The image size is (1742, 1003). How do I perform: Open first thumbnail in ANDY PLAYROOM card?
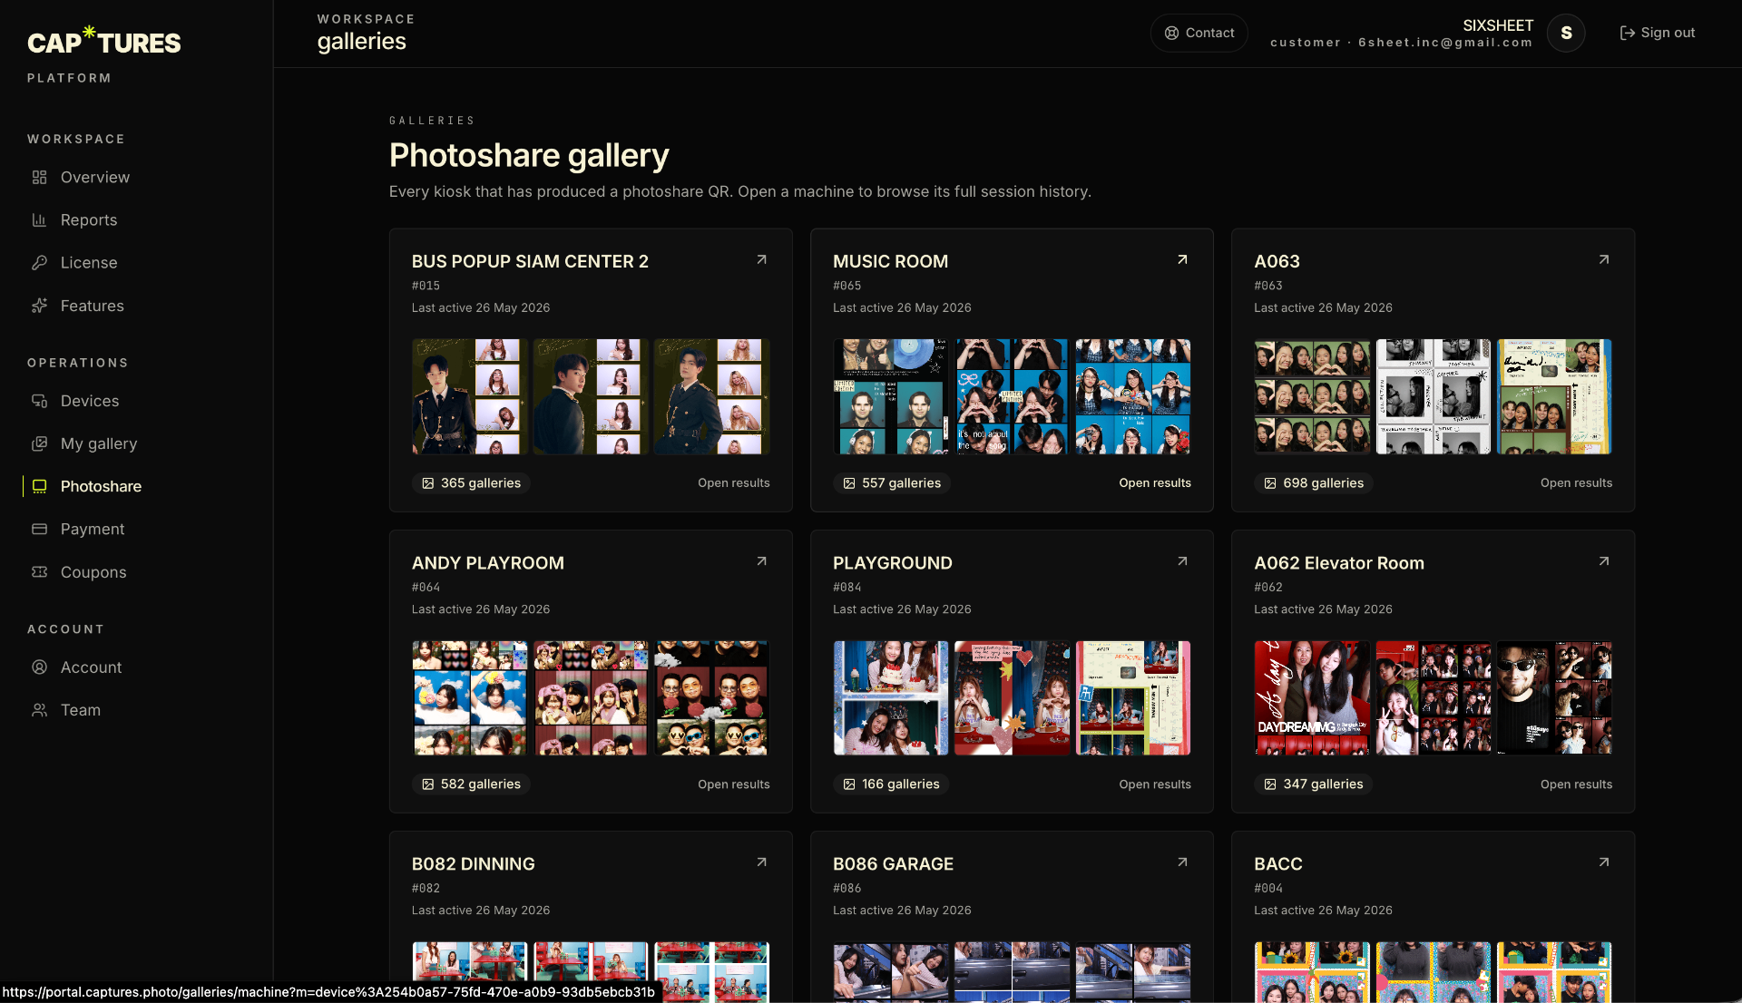(470, 698)
